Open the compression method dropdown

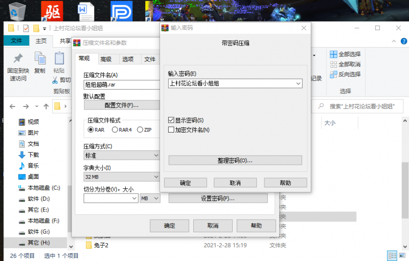pyautogui.click(x=156, y=155)
